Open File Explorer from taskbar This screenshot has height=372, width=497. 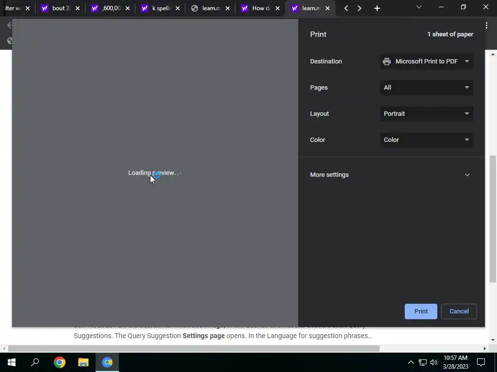point(83,362)
